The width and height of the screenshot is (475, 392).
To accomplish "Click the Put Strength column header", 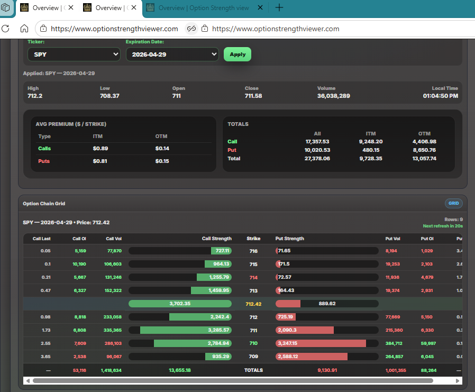I will coord(290,239).
